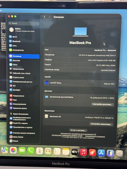Open App Store from the Dock

tap(101, 153)
